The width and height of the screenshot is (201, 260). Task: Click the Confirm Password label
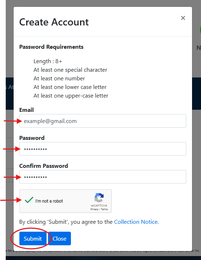[x=44, y=166]
